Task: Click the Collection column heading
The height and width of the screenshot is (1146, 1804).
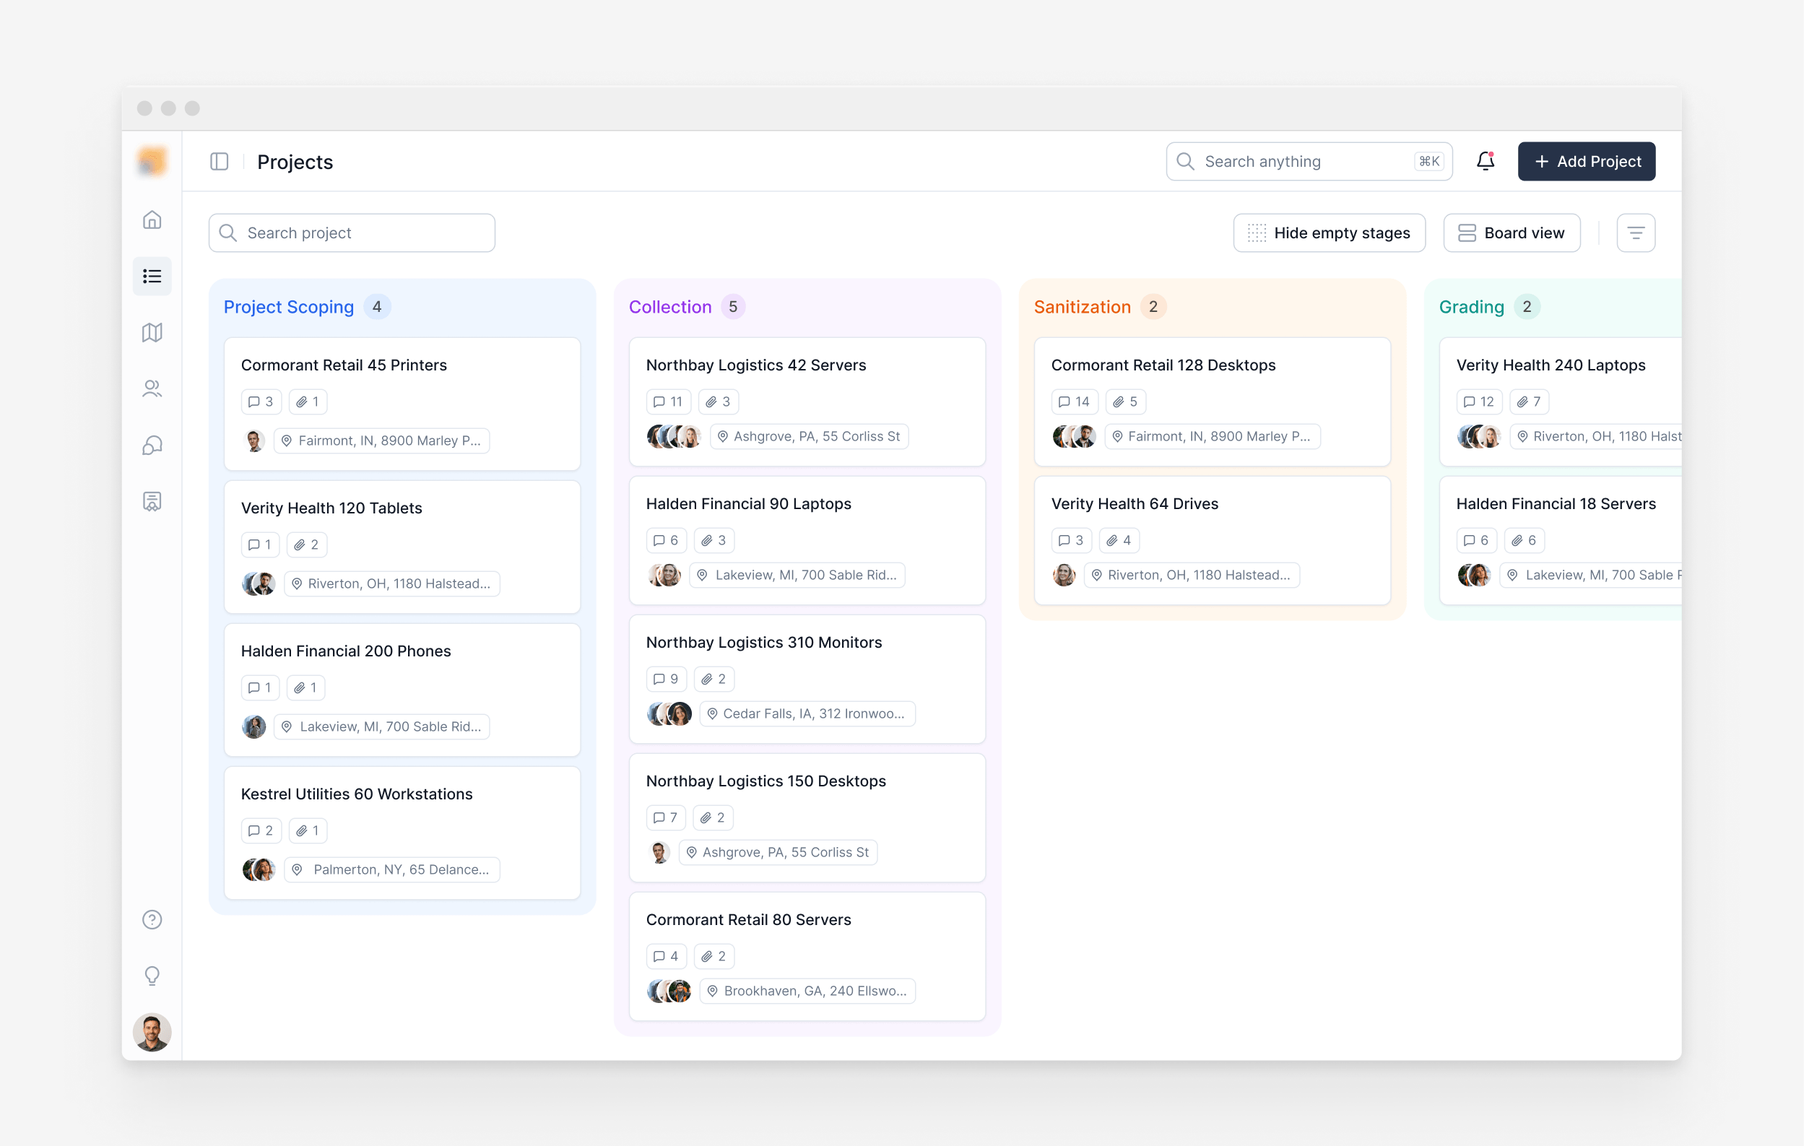Action: click(669, 306)
